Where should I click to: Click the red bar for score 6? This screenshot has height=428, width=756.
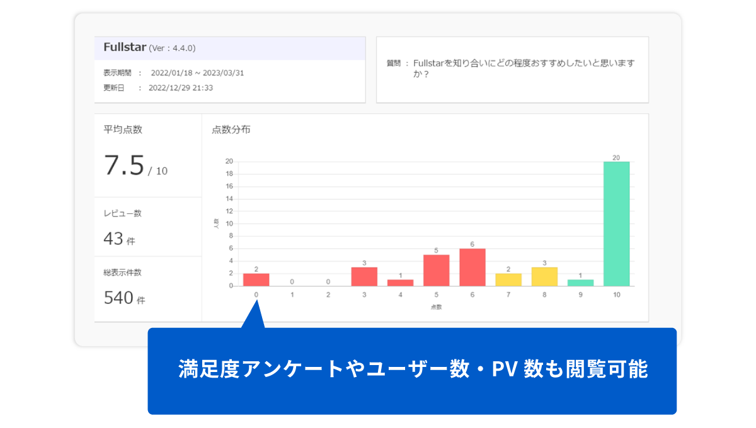click(x=472, y=267)
